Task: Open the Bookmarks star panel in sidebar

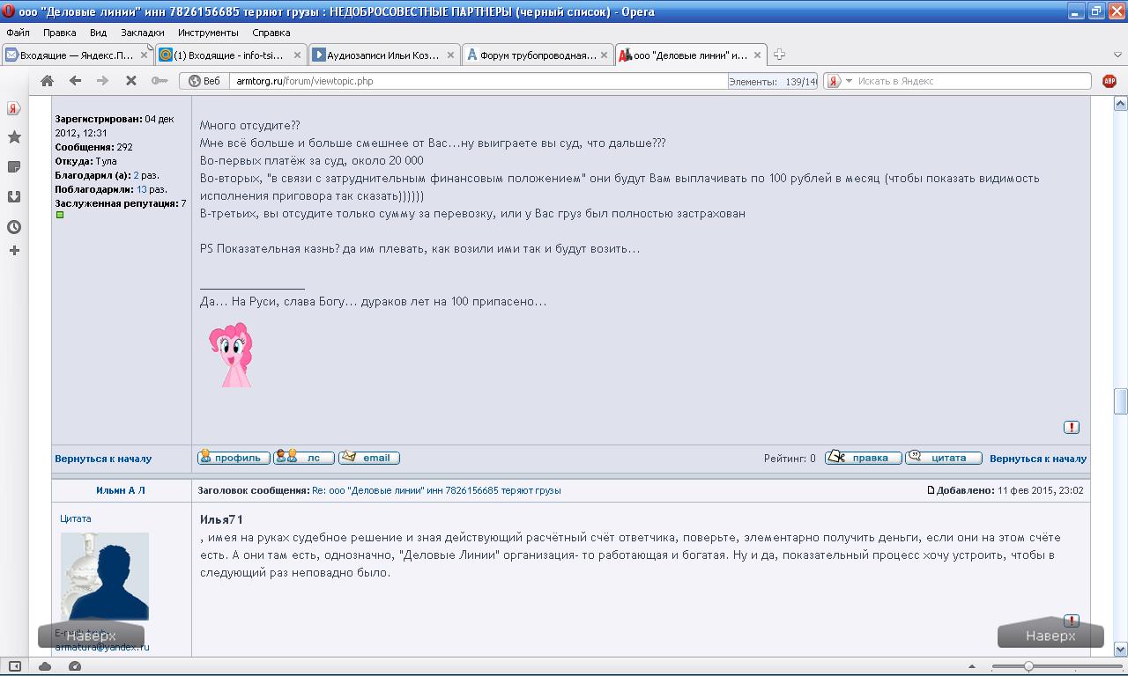Action: (14, 137)
